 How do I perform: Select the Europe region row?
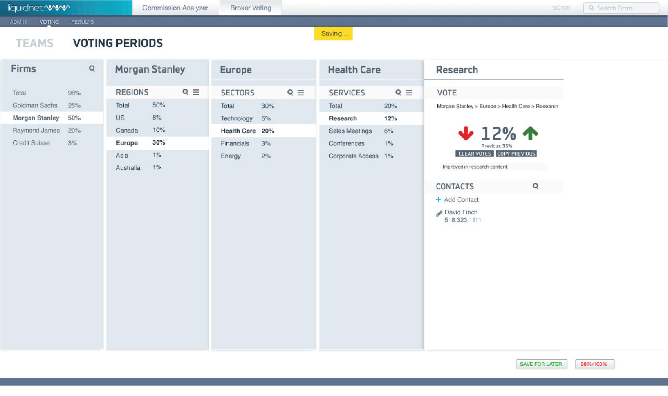tap(157, 143)
